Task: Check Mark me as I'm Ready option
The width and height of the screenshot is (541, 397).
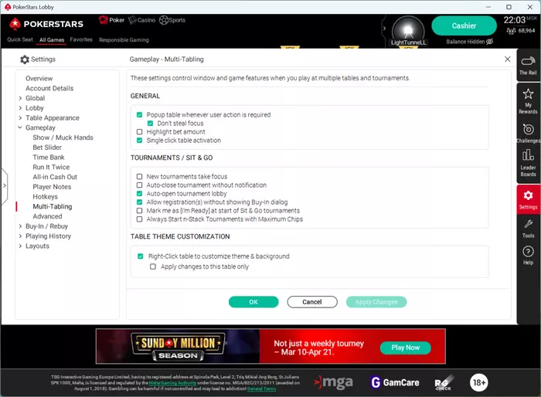Action: click(x=139, y=210)
